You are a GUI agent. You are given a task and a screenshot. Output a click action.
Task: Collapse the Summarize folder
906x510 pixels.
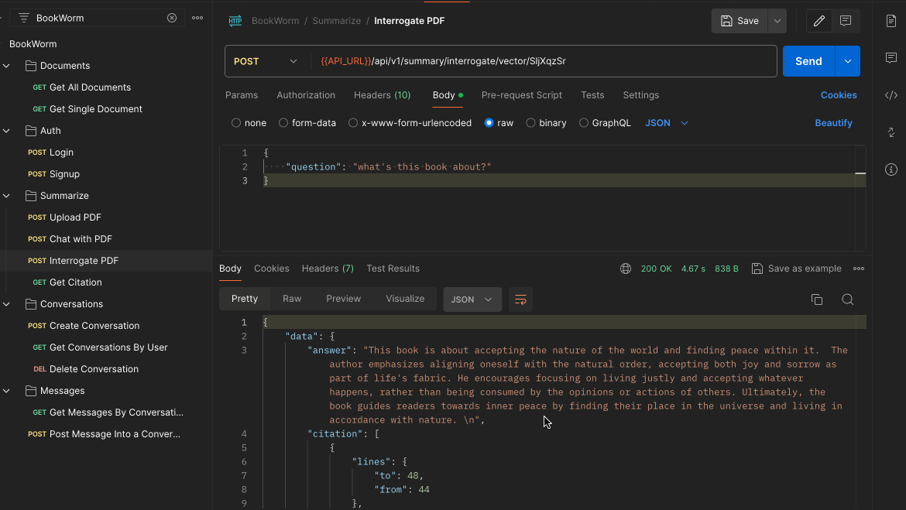pyautogui.click(x=6, y=196)
